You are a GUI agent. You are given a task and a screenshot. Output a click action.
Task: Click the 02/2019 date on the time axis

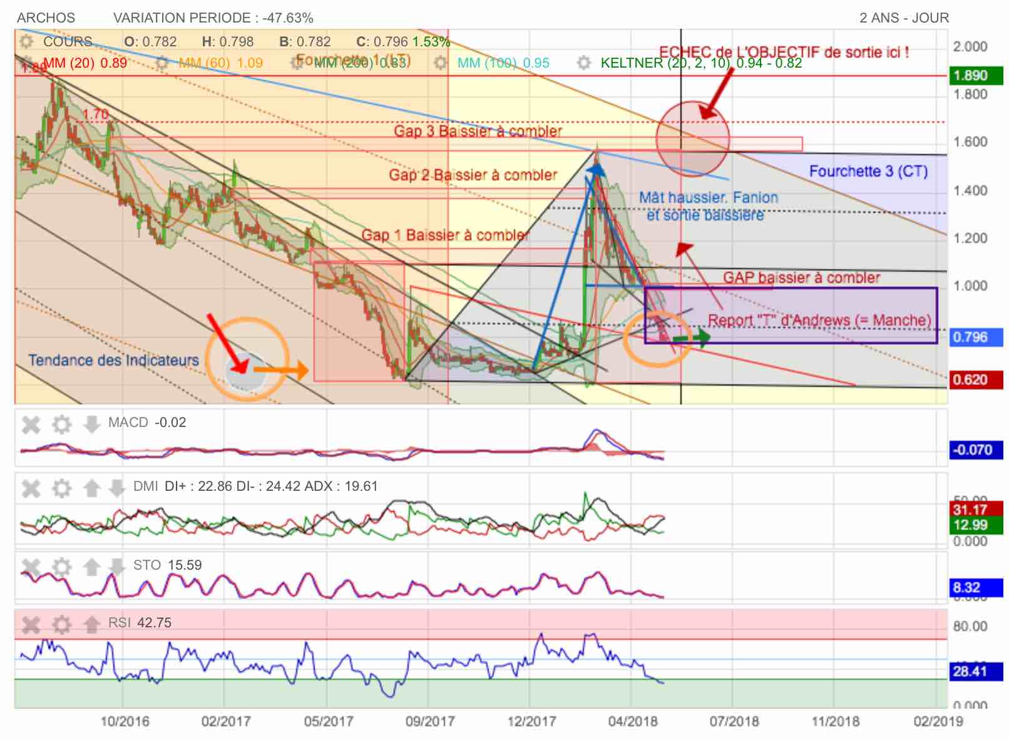click(x=938, y=721)
